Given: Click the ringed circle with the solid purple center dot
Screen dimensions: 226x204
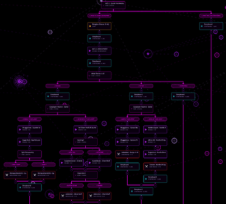Looking at the screenshot, I should (x=148, y=54).
